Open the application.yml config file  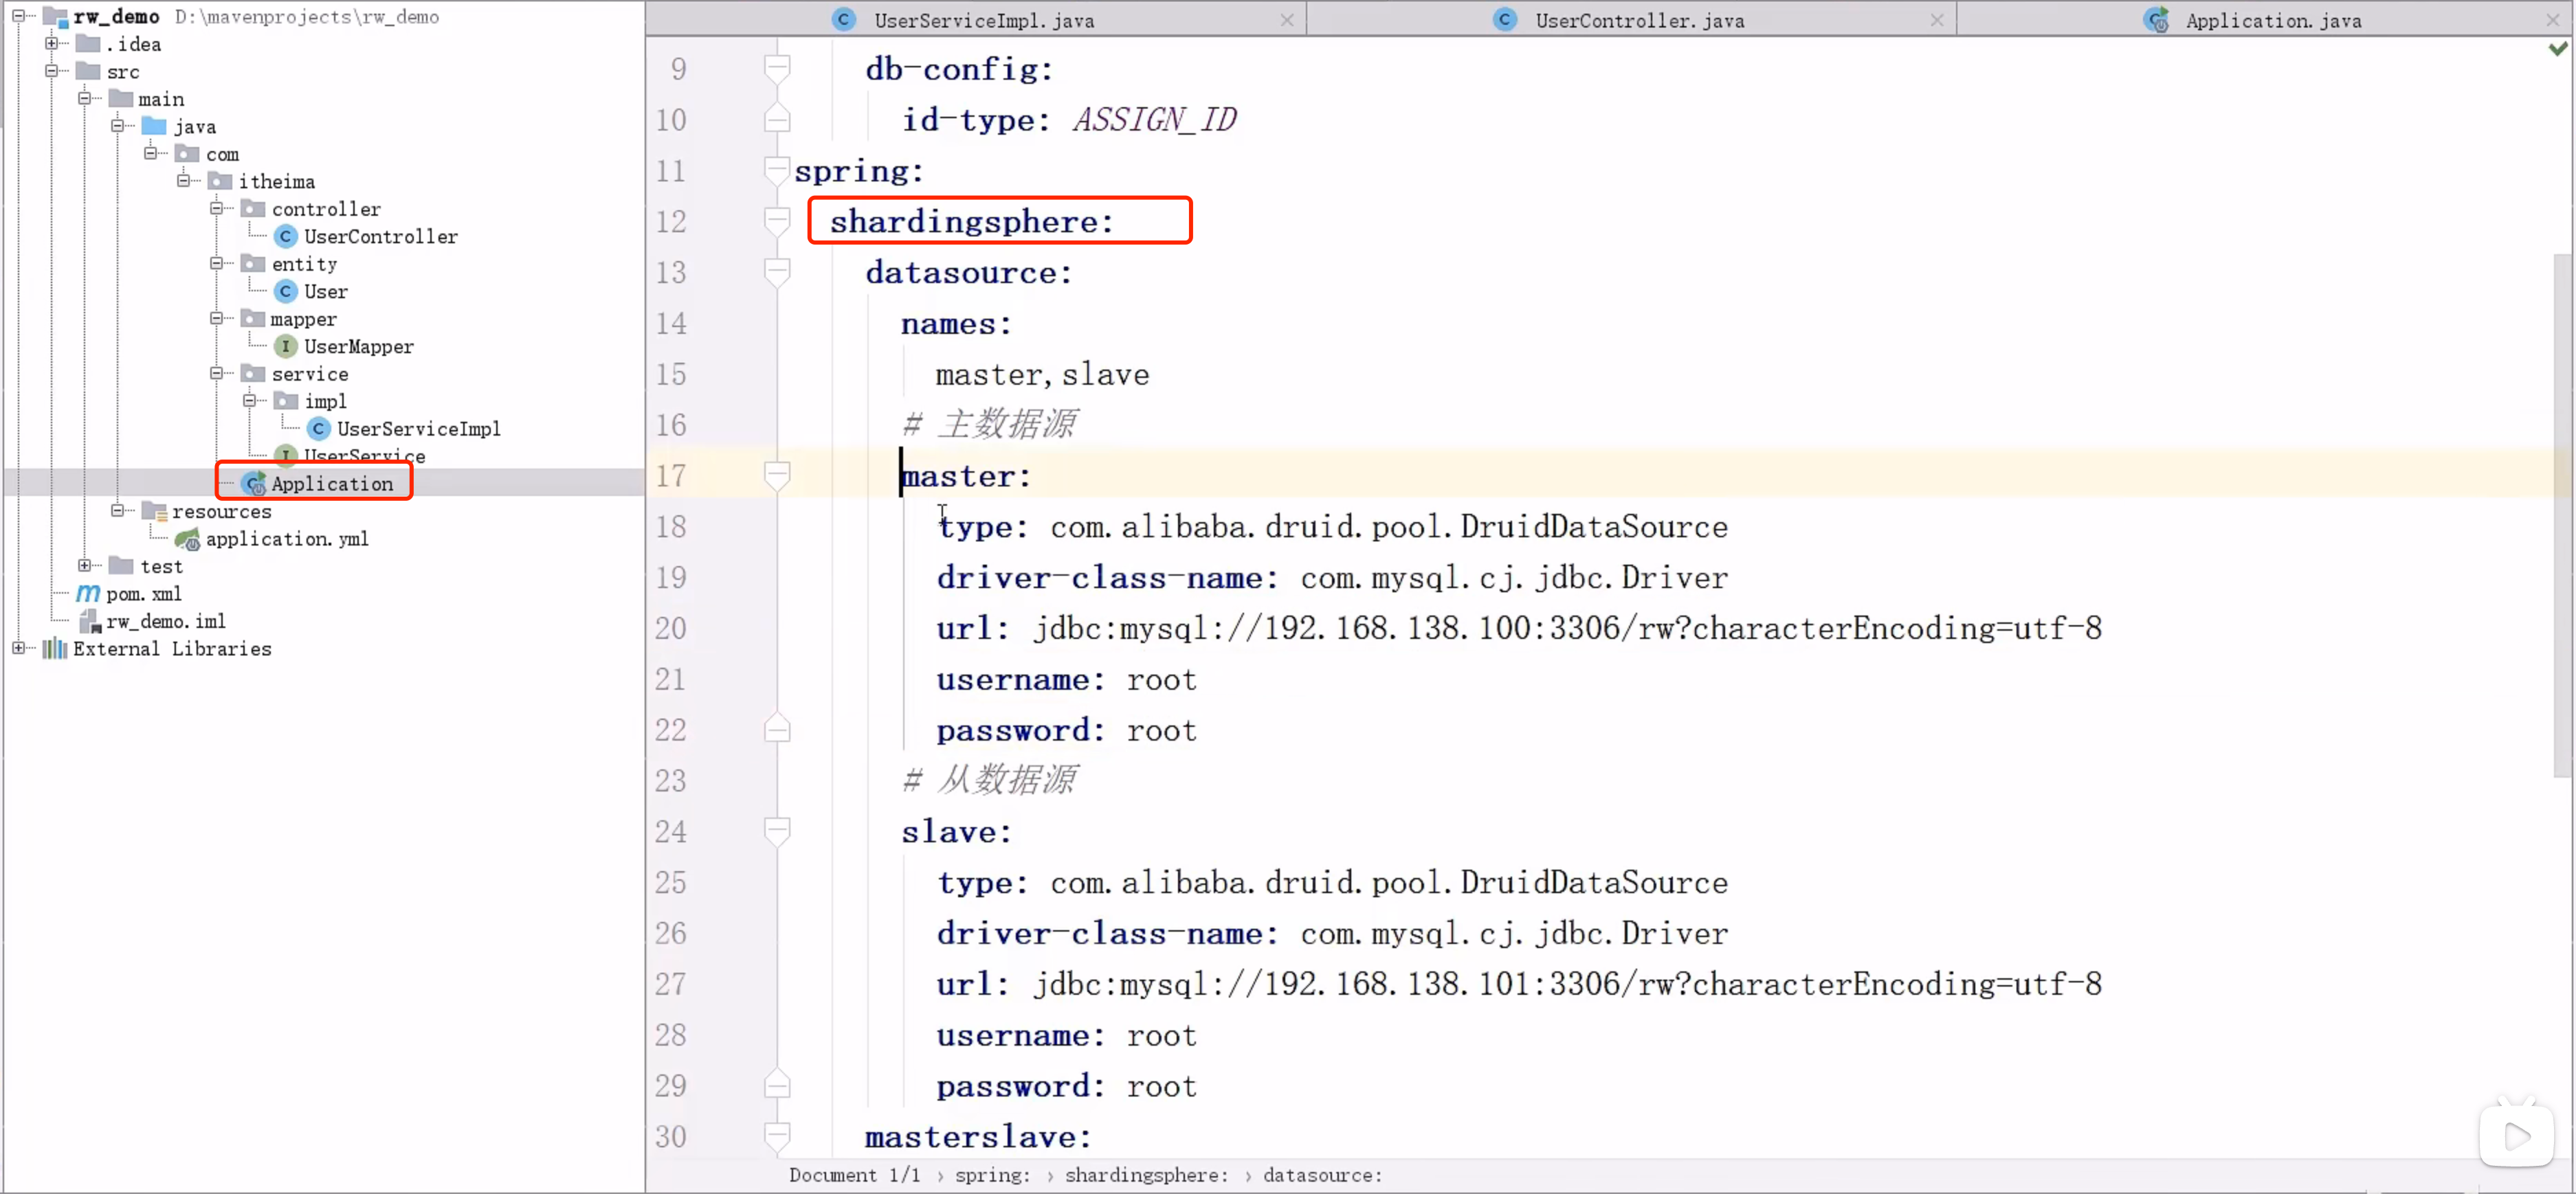click(286, 539)
